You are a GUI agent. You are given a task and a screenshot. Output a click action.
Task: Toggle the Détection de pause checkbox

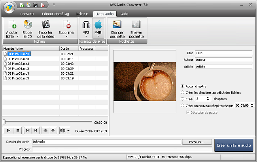click(188, 113)
